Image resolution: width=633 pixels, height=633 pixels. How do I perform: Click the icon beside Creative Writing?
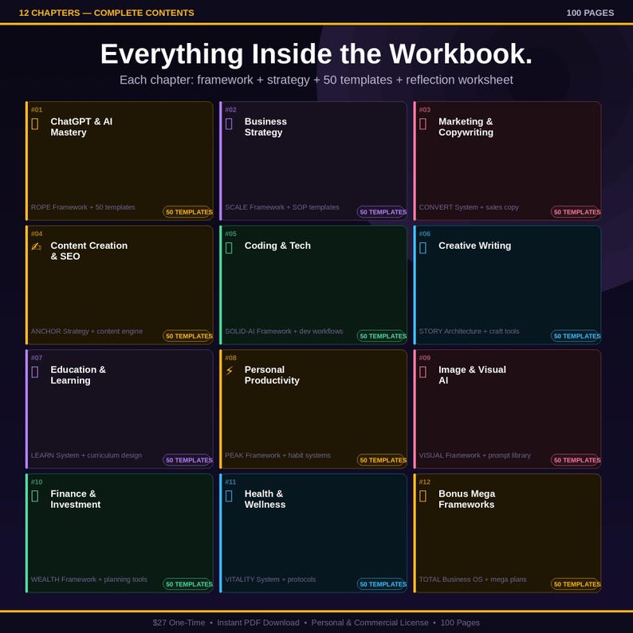[423, 247]
